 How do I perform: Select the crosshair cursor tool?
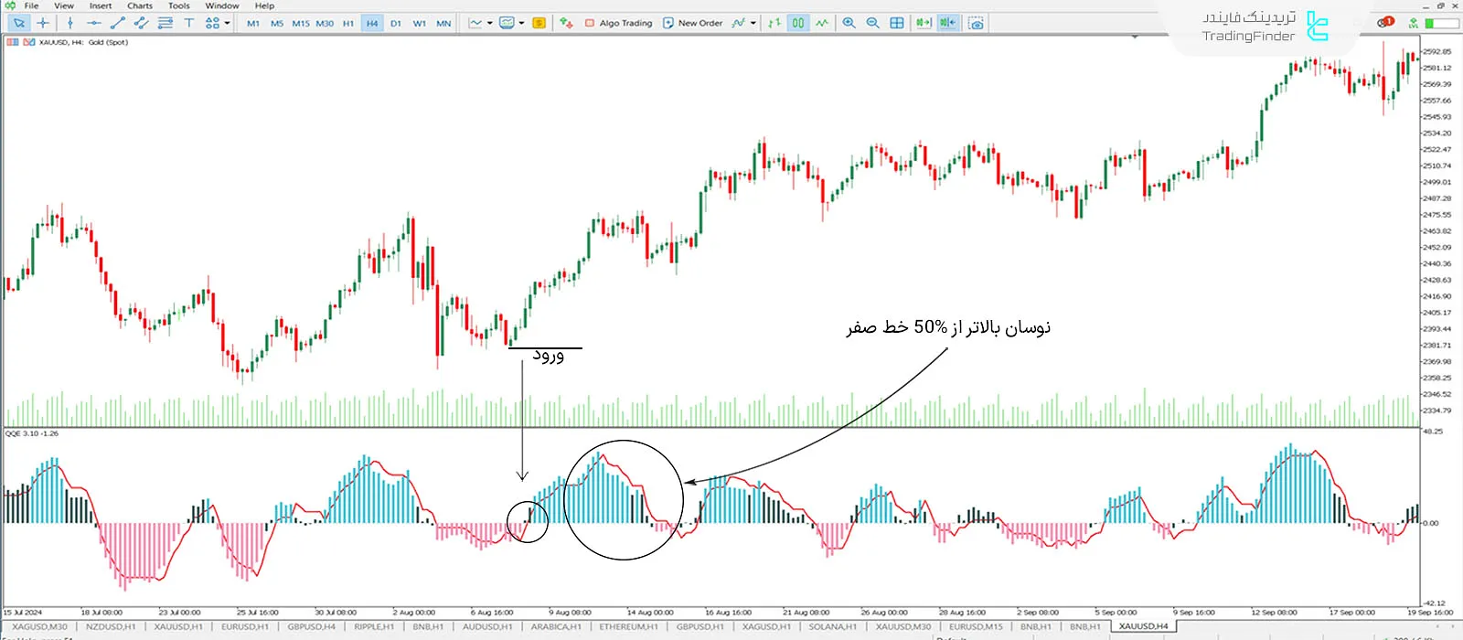[43, 23]
